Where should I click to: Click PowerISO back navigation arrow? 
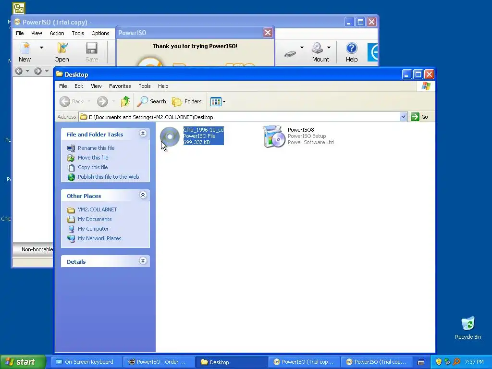[x=19, y=71]
